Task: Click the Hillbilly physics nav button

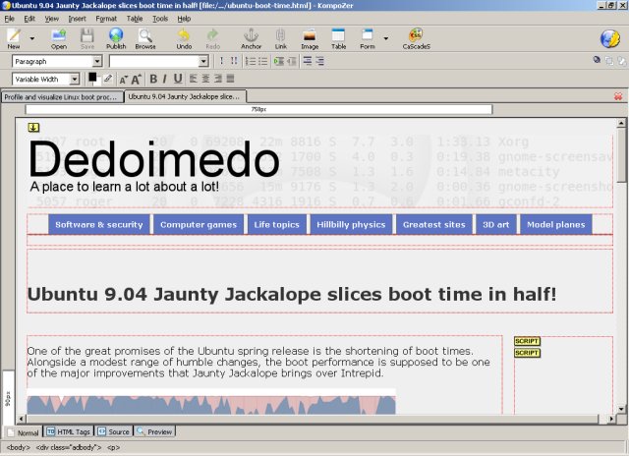Action: pos(351,225)
